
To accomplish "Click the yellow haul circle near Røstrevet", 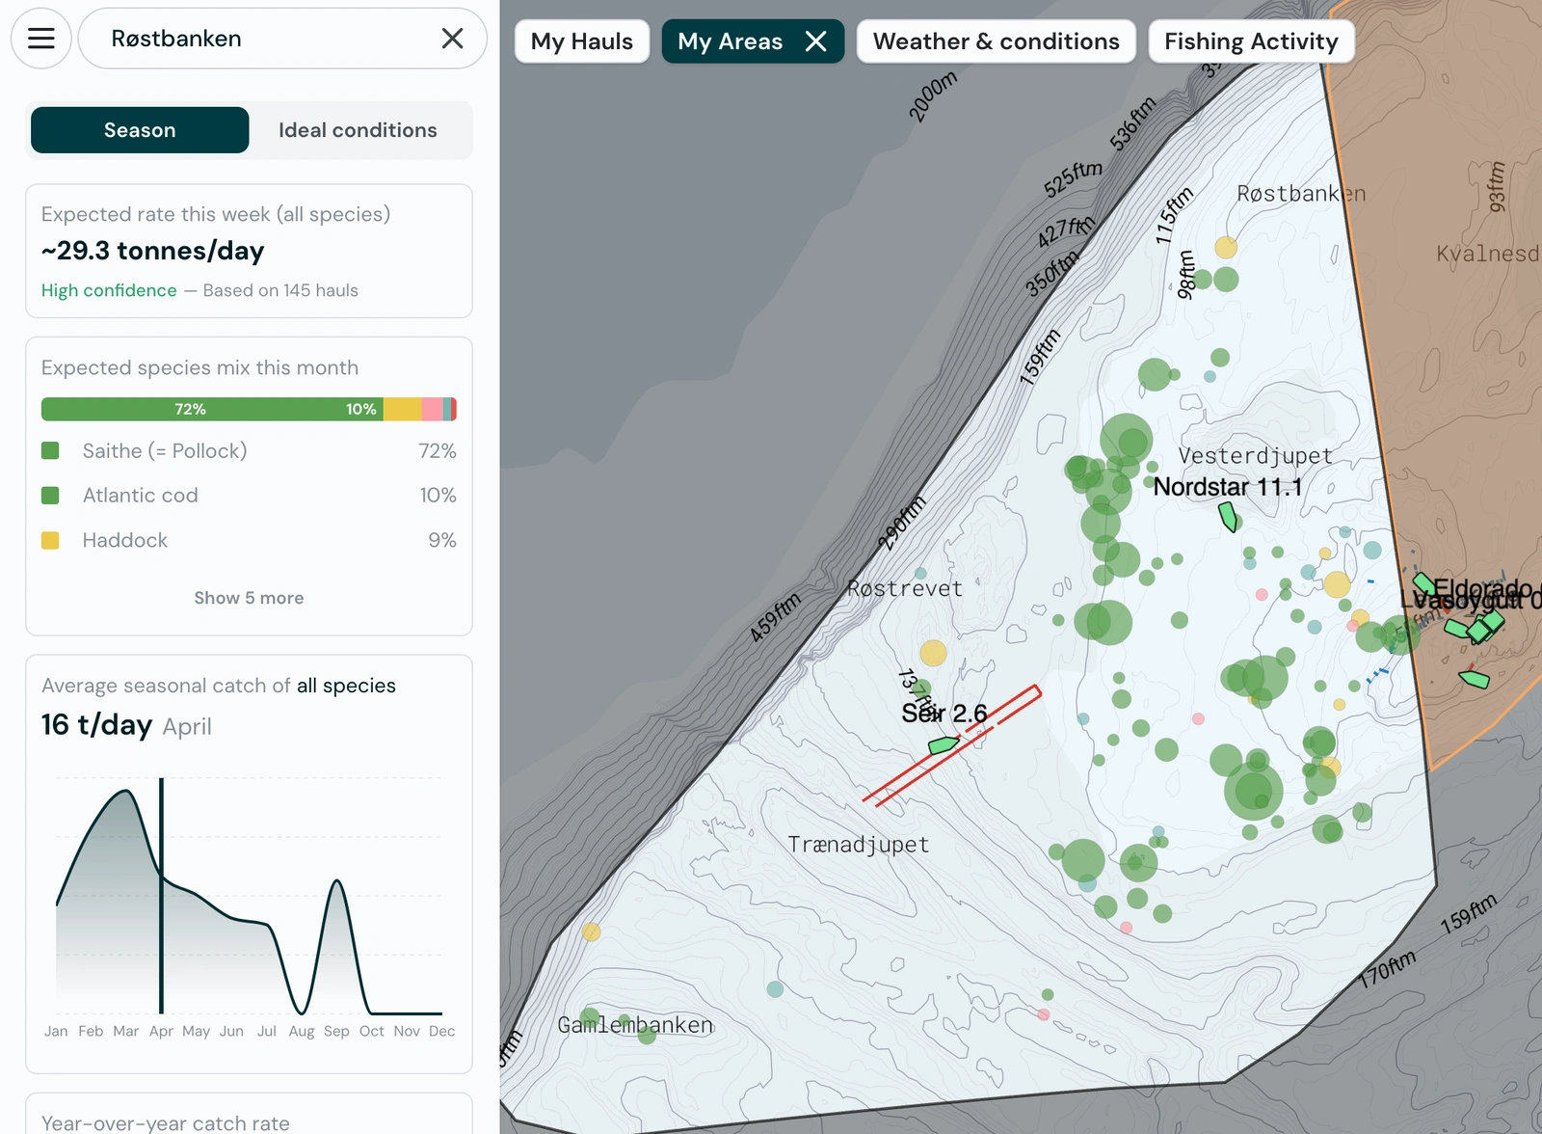I will [x=933, y=653].
